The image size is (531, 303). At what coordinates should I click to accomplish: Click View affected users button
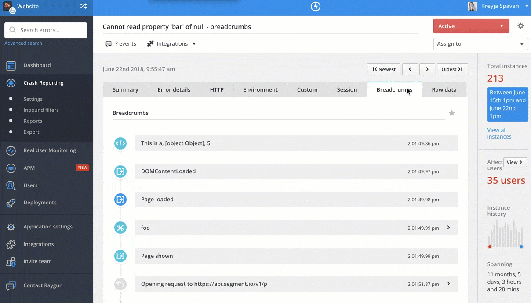515,162
